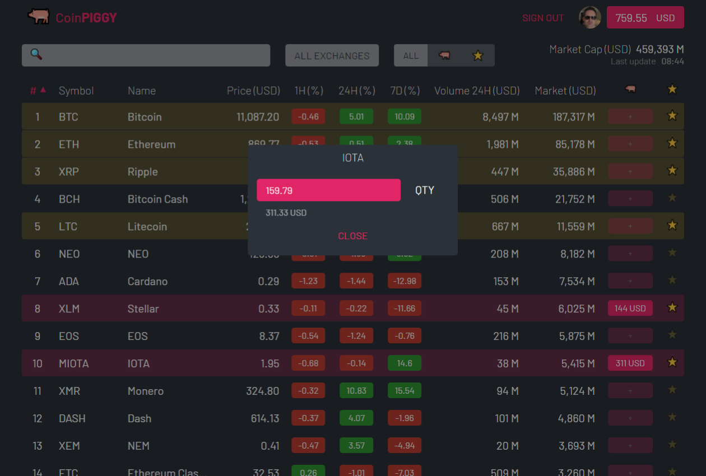Click SIGN OUT

click(542, 17)
